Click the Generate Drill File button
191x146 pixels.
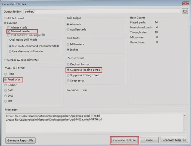(124, 140)
